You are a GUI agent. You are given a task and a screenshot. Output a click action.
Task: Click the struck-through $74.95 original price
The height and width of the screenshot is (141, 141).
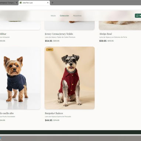(56, 120)
